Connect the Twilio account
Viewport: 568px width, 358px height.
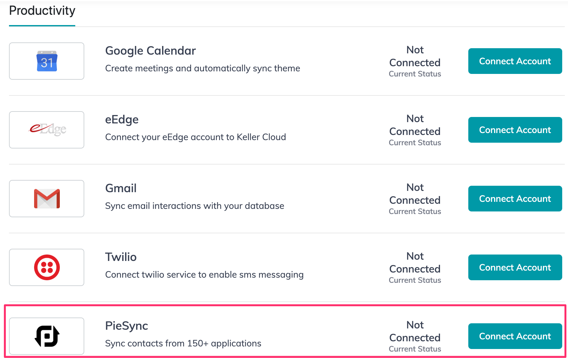click(x=515, y=267)
